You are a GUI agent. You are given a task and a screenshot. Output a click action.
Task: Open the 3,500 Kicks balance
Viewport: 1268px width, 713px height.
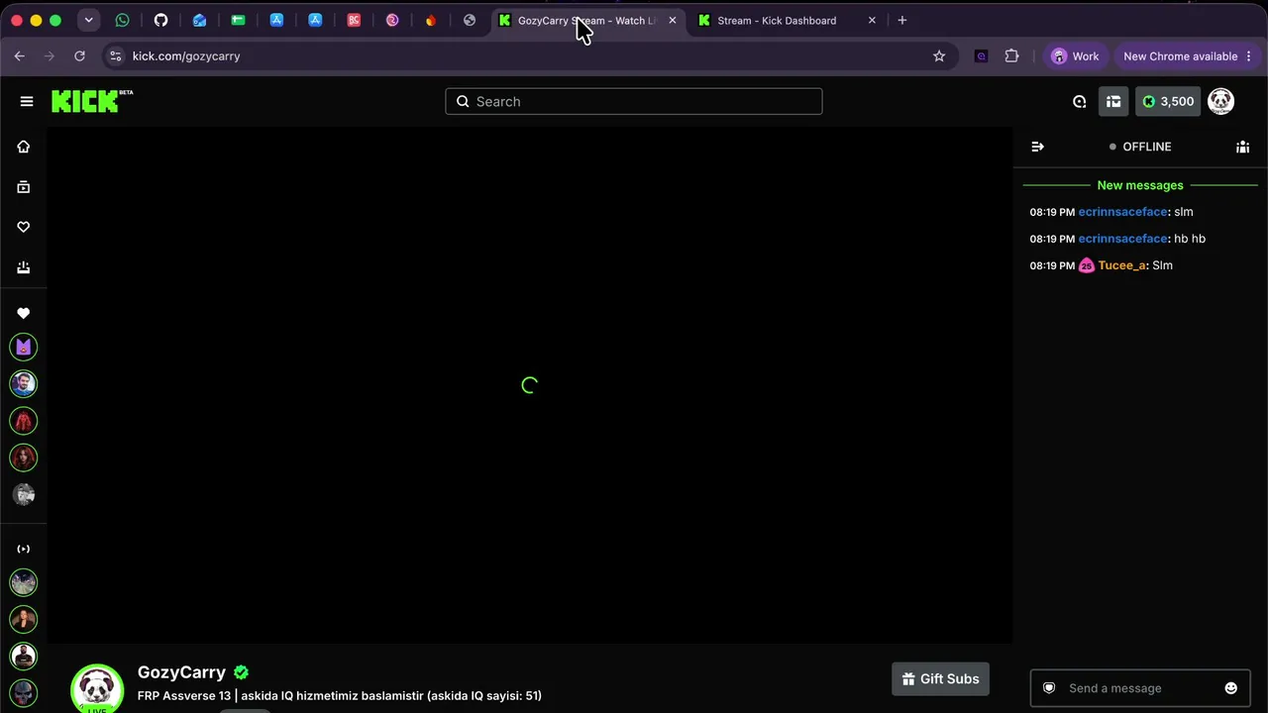tap(1168, 101)
